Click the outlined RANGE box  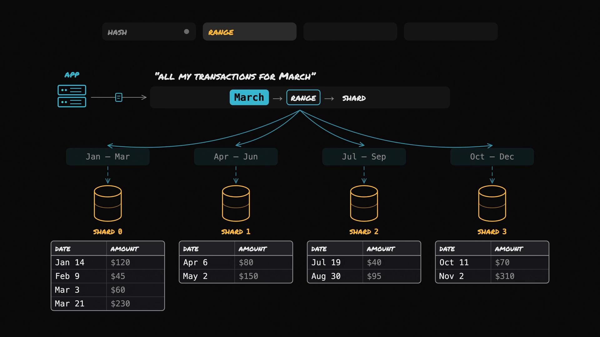(303, 97)
